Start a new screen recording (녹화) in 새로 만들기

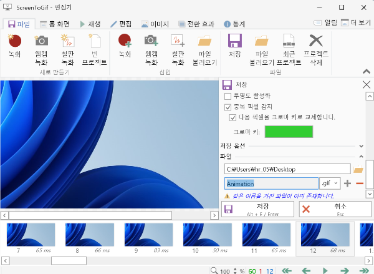click(14, 46)
